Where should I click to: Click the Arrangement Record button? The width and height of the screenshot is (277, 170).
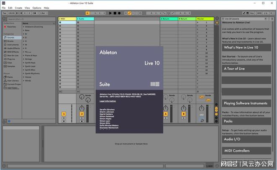point(119,13)
